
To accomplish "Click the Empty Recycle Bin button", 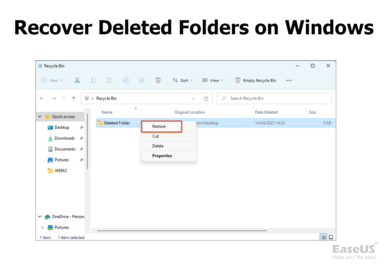I will click(256, 80).
